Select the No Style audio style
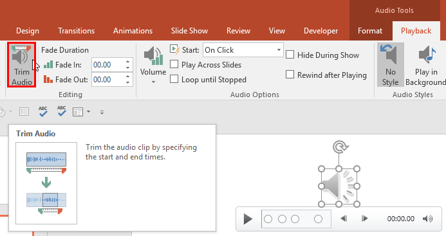The height and width of the screenshot is (236, 446). (390, 65)
